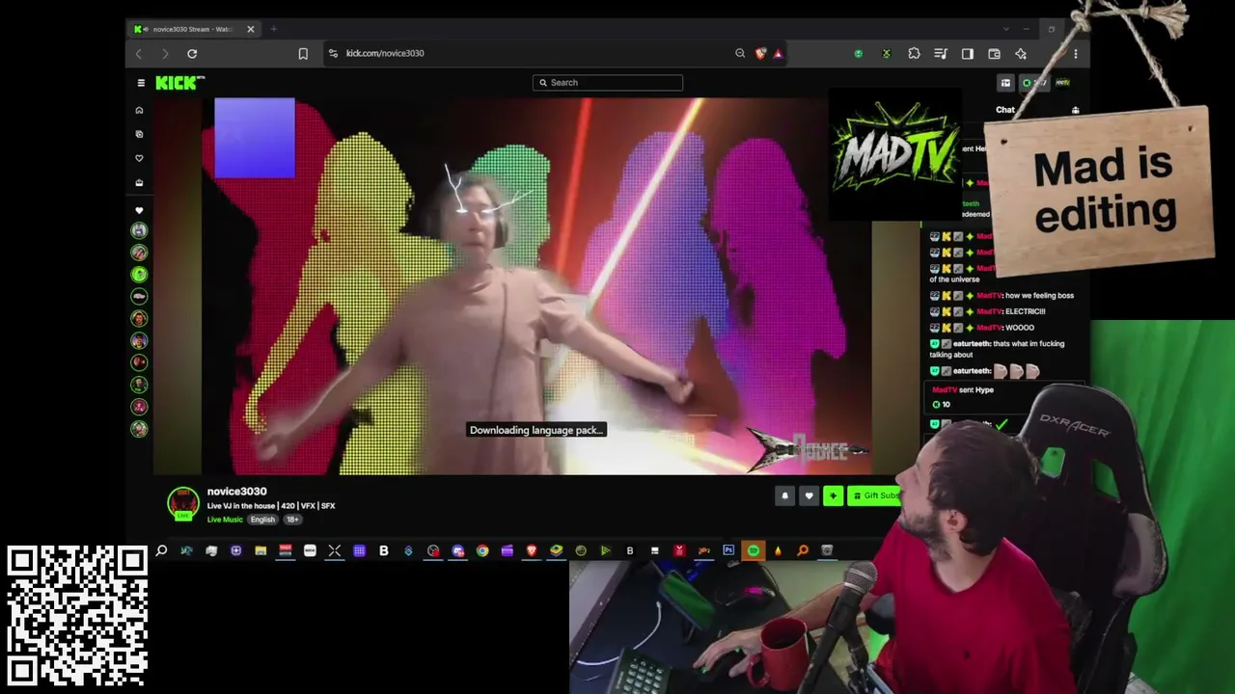Click the English language tag

(x=262, y=520)
